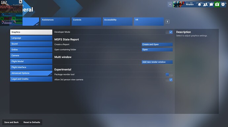The image size is (228, 127).
Task: Select the Language category
Action: point(31,38)
